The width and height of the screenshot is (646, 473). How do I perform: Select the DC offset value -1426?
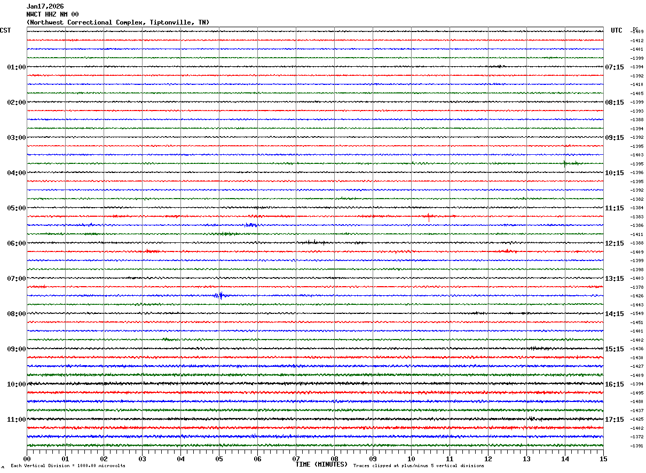(x=636, y=296)
